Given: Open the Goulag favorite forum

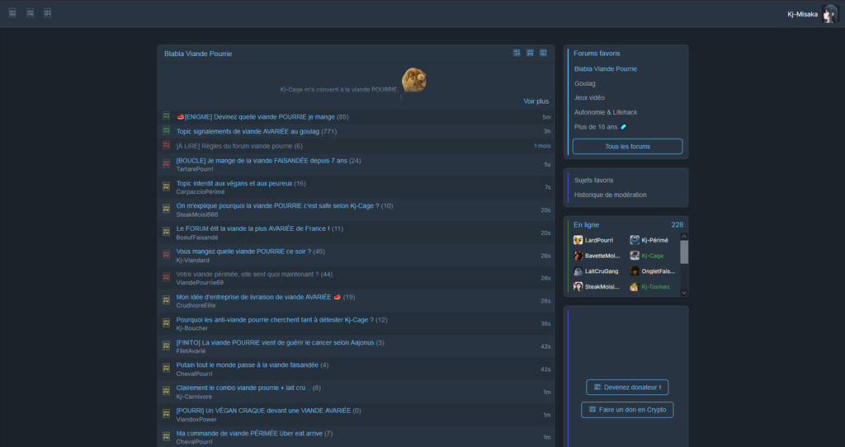Looking at the screenshot, I should click(585, 83).
